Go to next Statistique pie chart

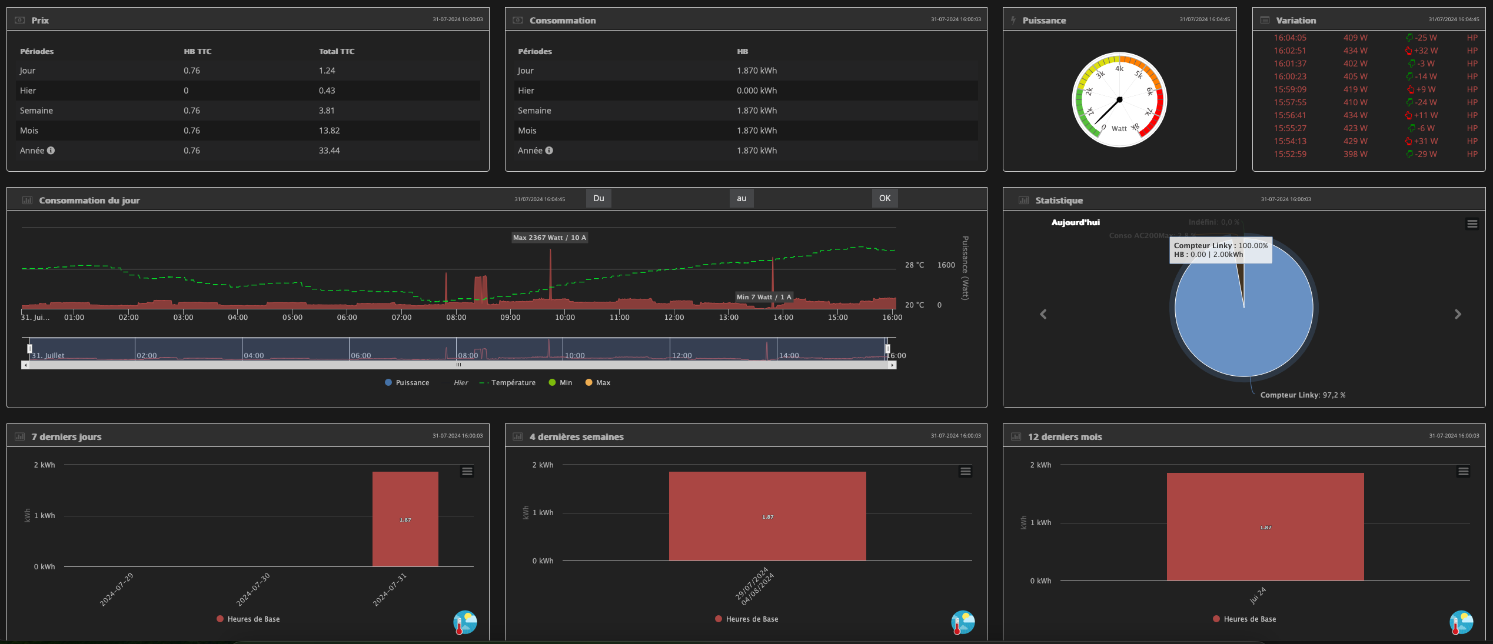point(1458,314)
